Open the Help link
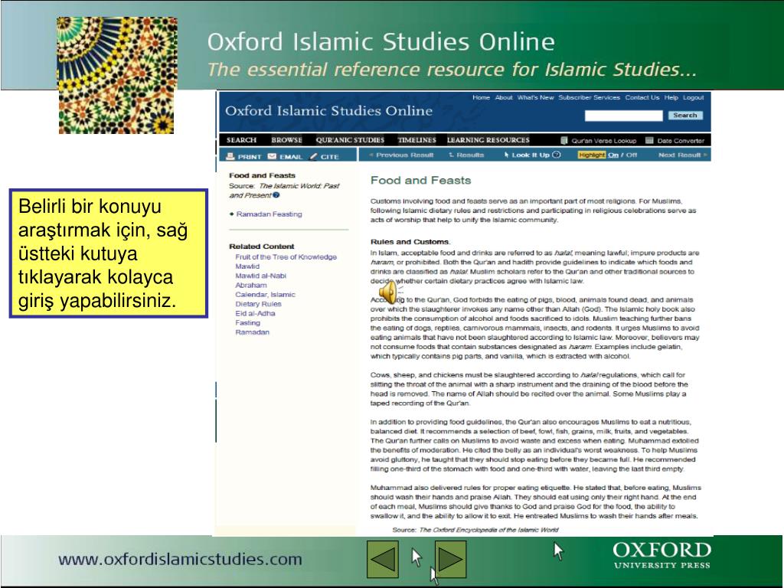This screenshot has width=784, height=588. tap(671, 97)
